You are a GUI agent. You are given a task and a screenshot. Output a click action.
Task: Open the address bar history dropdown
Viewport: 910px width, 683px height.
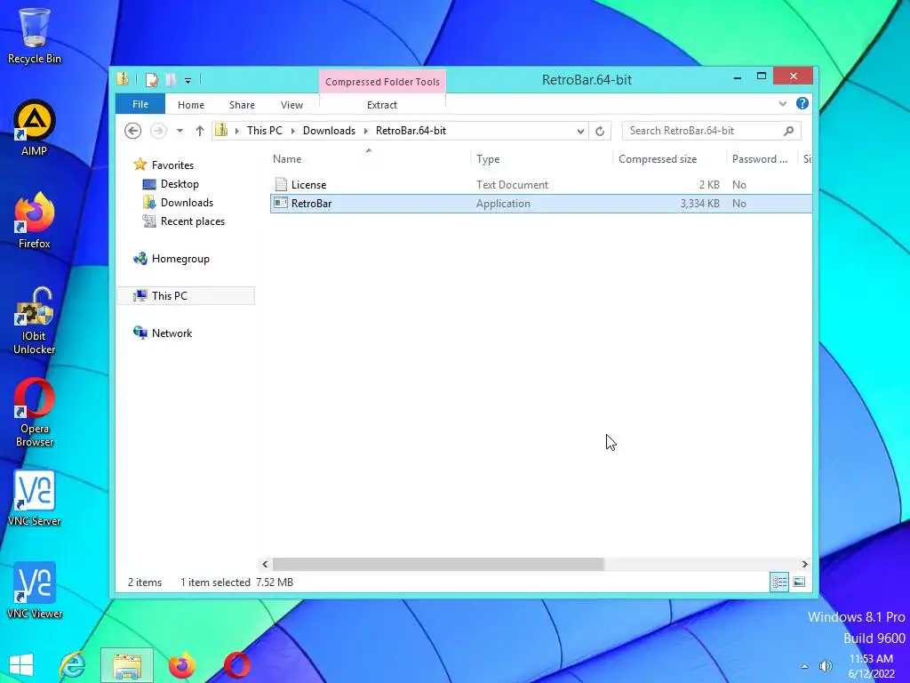click(580, 132)
